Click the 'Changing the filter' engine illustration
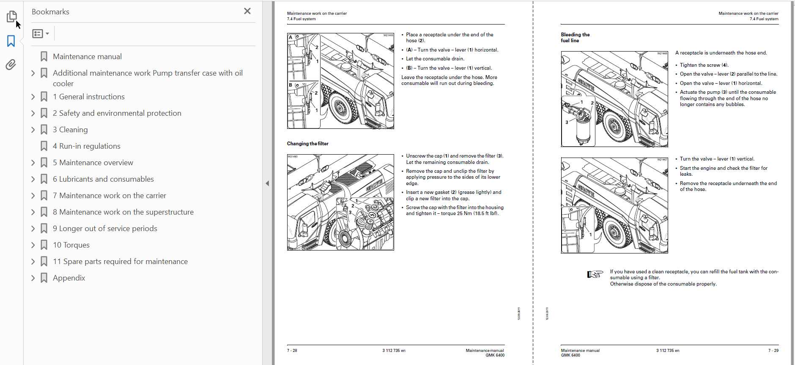Image resolution: width=795 pixels, height=365 pixels. coord(340,202)
